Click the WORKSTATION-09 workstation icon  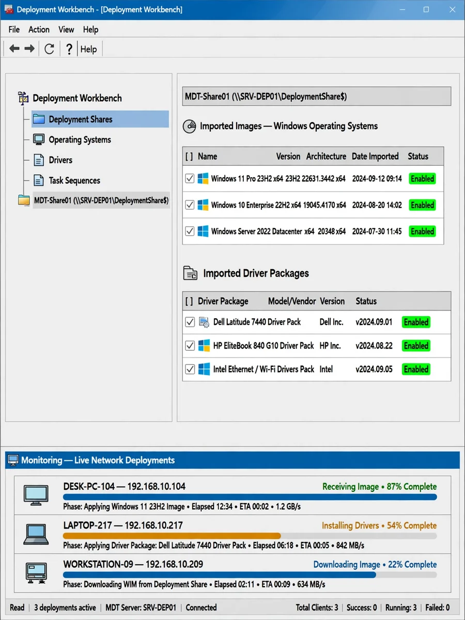point(36,572)
